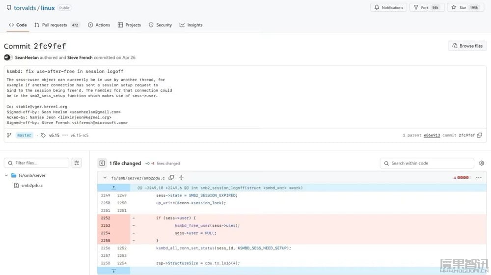Select removed line 2252 number
The width and height of the screenshot is (491, 275).
(106, 218)
